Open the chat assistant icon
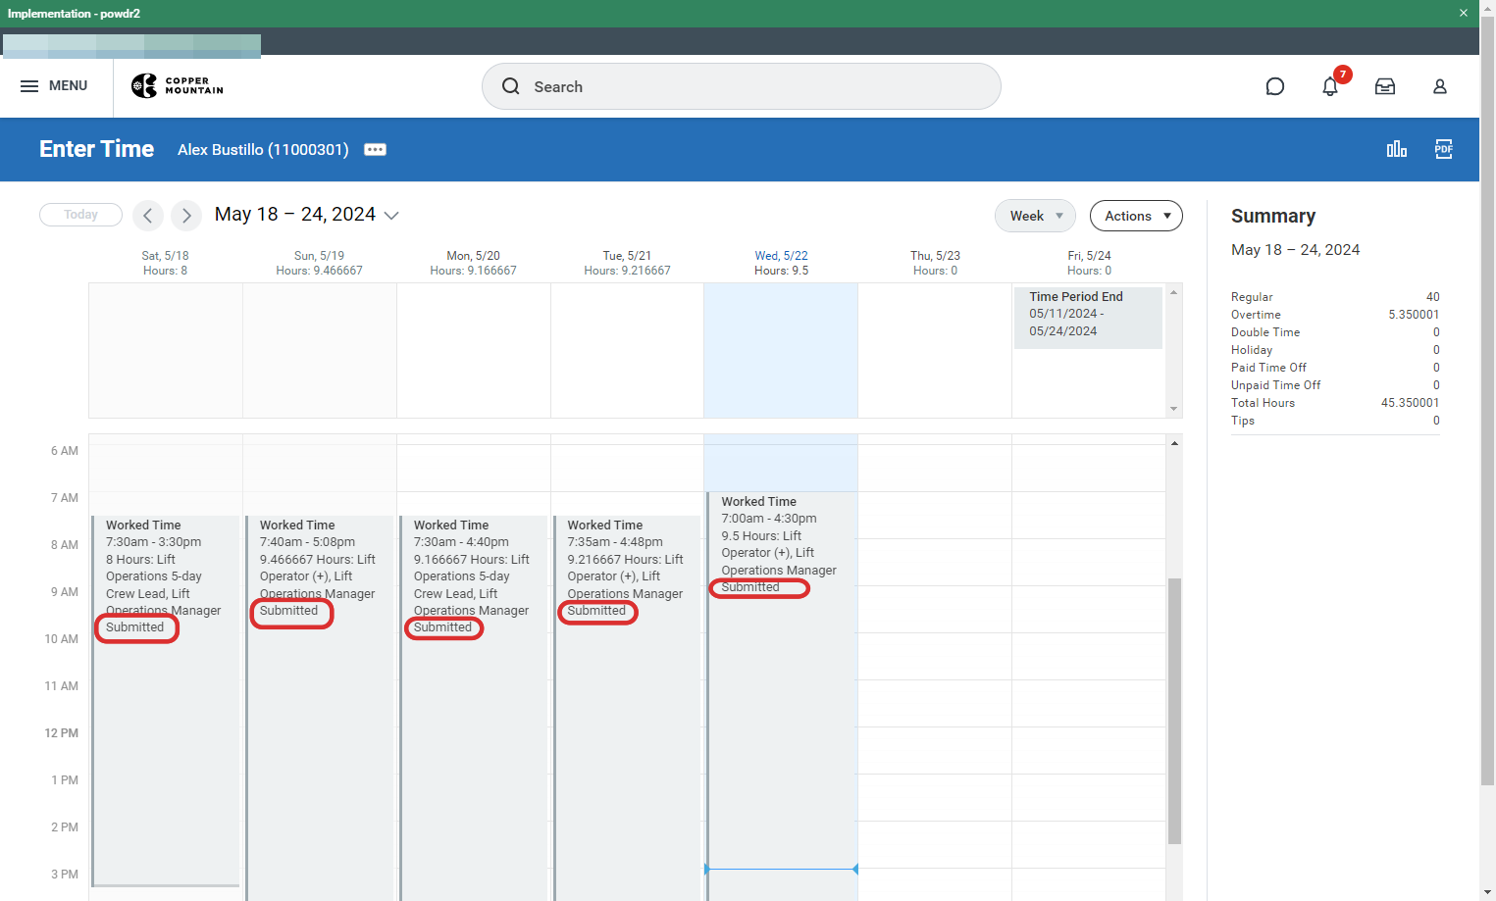Screen dimensions: 1496x901 coord(1275,86)
